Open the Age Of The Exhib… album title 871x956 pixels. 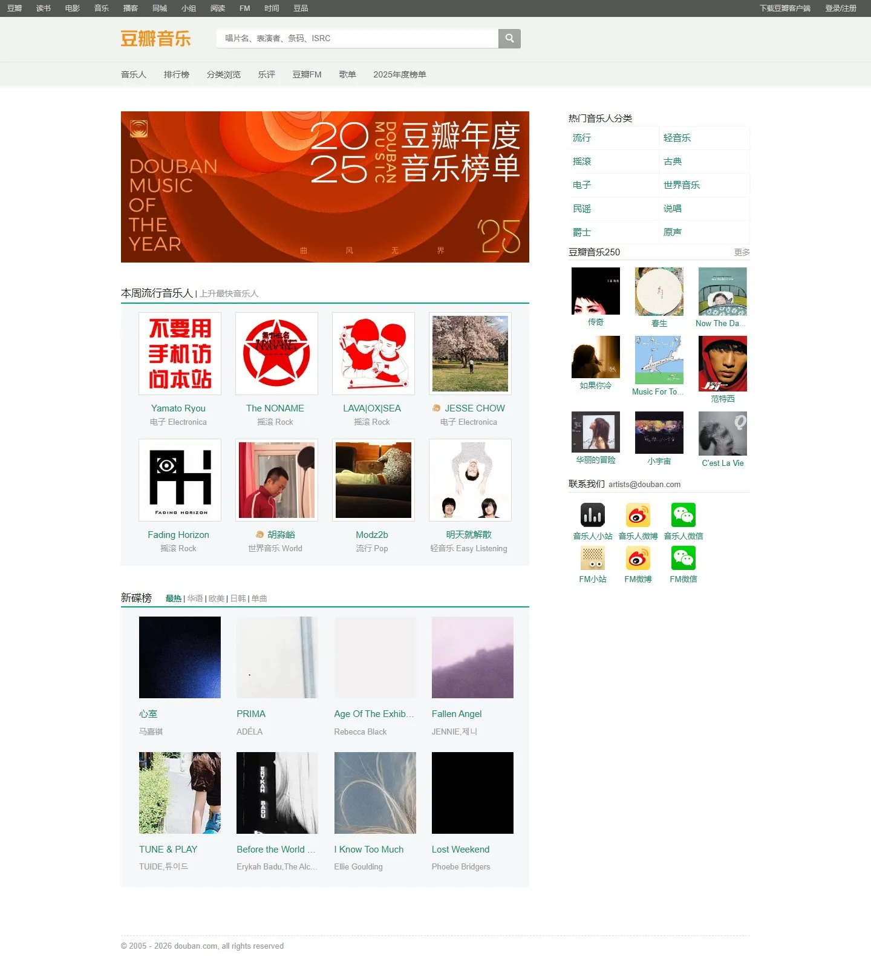tap(374, 714)
